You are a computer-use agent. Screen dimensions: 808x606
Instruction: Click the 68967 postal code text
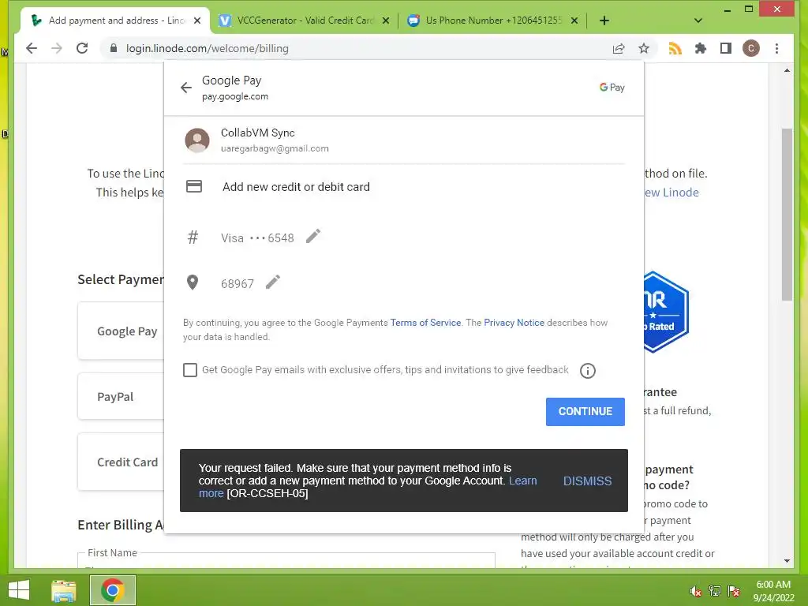237,284
